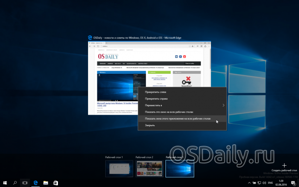
Task: Switch to 'Рабочий стол 2' thumbnail
Action: 149,168
